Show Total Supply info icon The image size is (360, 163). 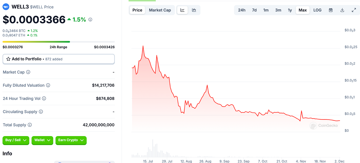pyautogui.click(x=30, y=125)
